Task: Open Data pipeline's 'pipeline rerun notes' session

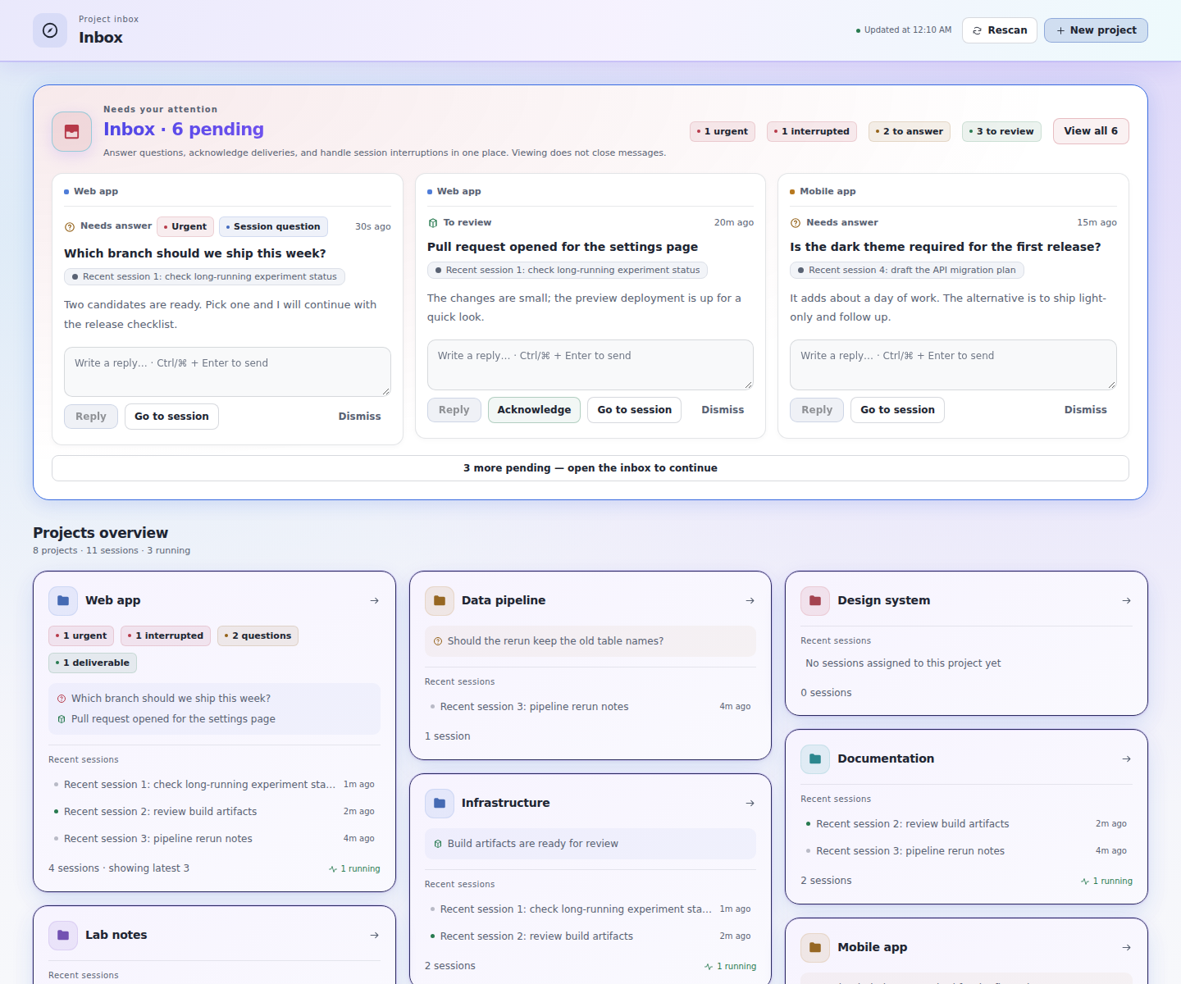Action: click(590, 707)
